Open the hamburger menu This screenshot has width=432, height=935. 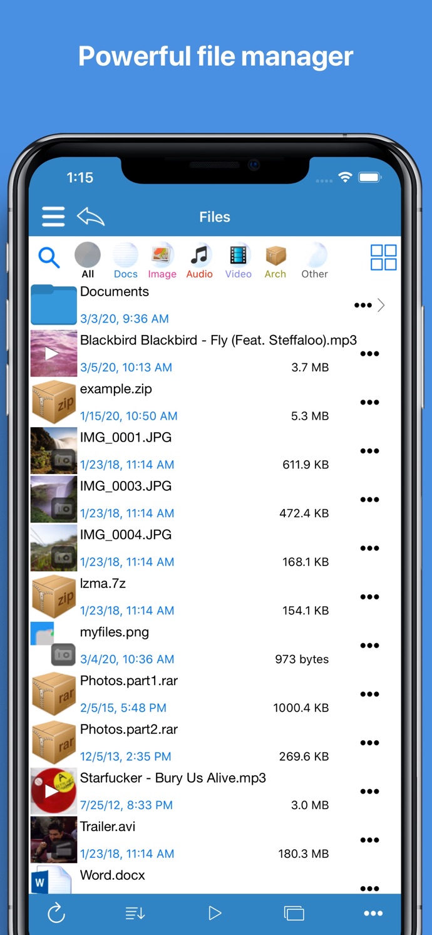pyautogui.click(x=53, y=217)
